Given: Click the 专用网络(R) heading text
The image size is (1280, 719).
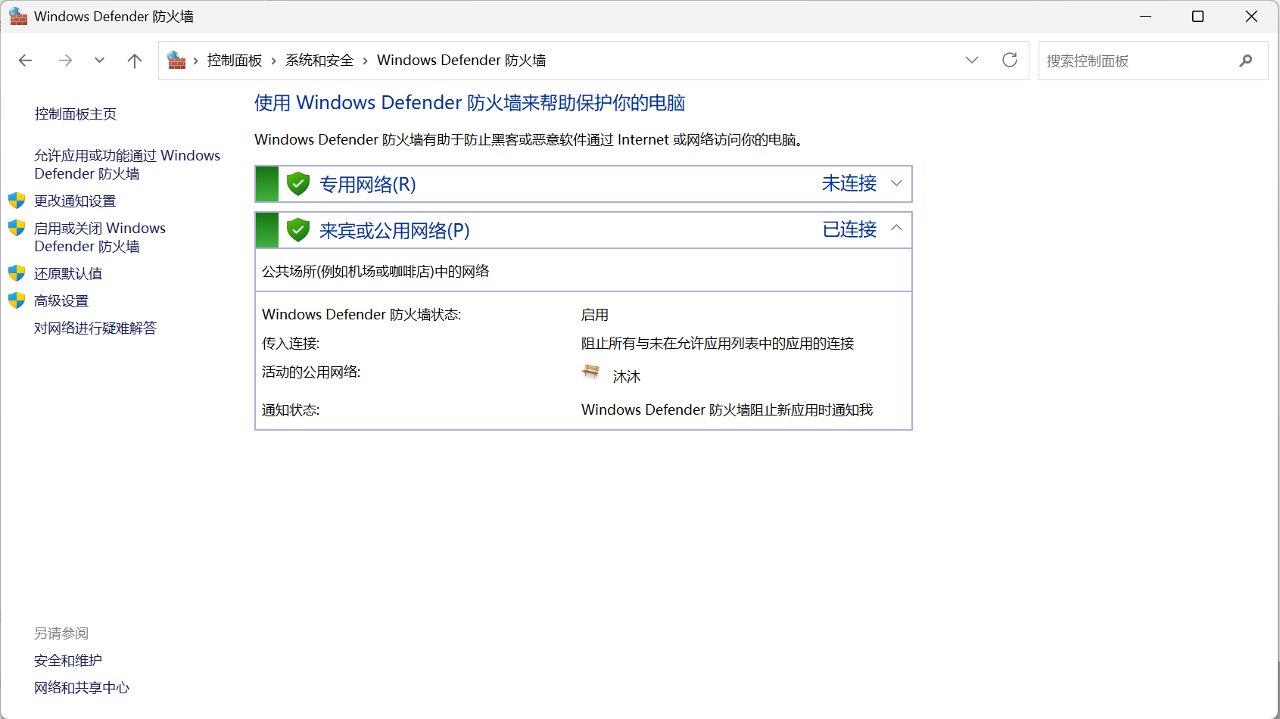Looking at the screenshot, I should click(368, 185).
